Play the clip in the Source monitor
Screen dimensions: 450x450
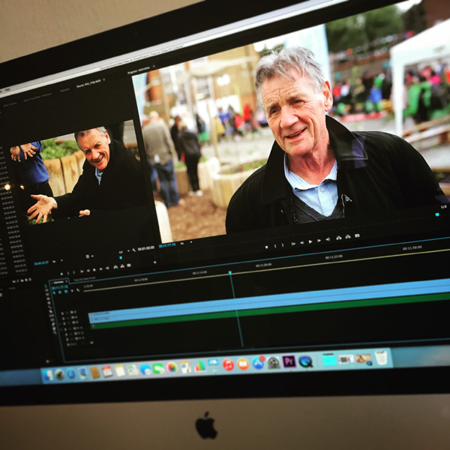click(94, 270)
